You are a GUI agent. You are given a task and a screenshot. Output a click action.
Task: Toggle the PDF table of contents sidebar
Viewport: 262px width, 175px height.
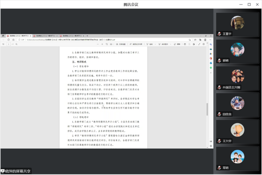tap(3, 44)
